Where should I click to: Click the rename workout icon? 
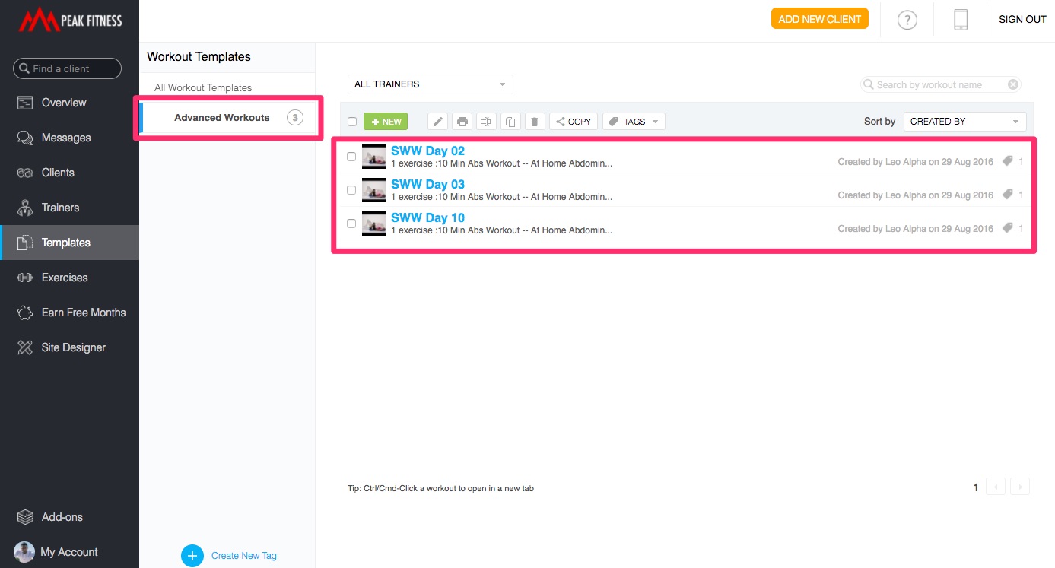(x=486, y=122)
